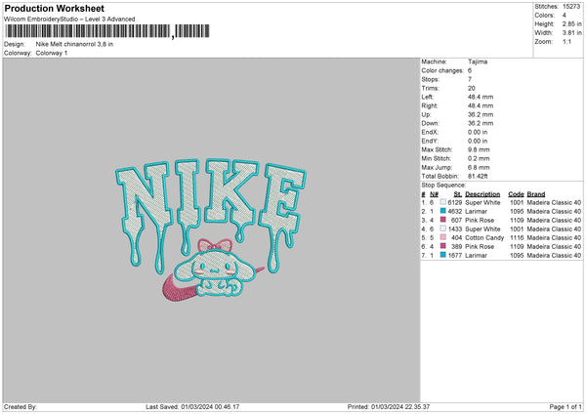
Task: Click the Max Jump value 6.8 mm
Action: click(x=479, y=167)
